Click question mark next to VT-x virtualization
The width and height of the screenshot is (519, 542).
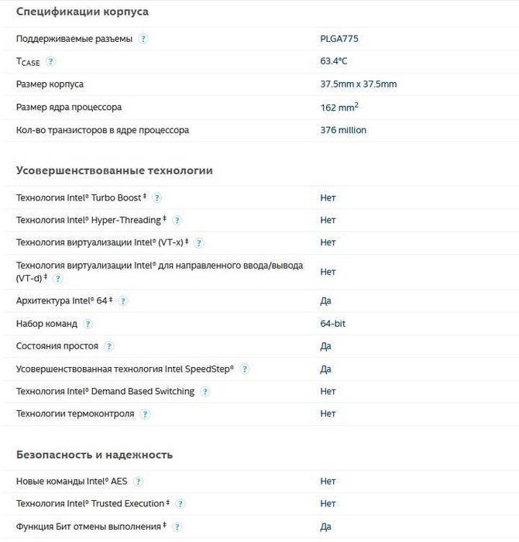pos(199,243)
